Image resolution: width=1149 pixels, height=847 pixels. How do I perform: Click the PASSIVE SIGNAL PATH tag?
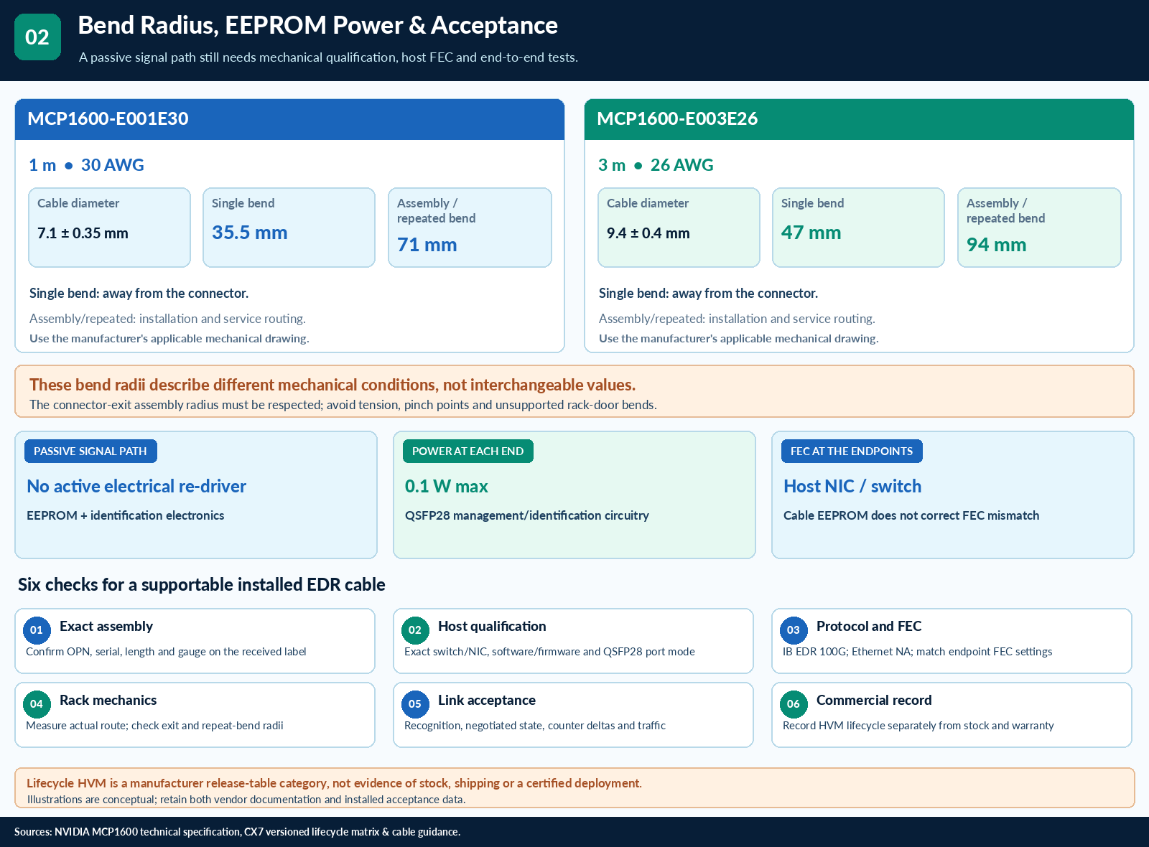pos(90,451)
